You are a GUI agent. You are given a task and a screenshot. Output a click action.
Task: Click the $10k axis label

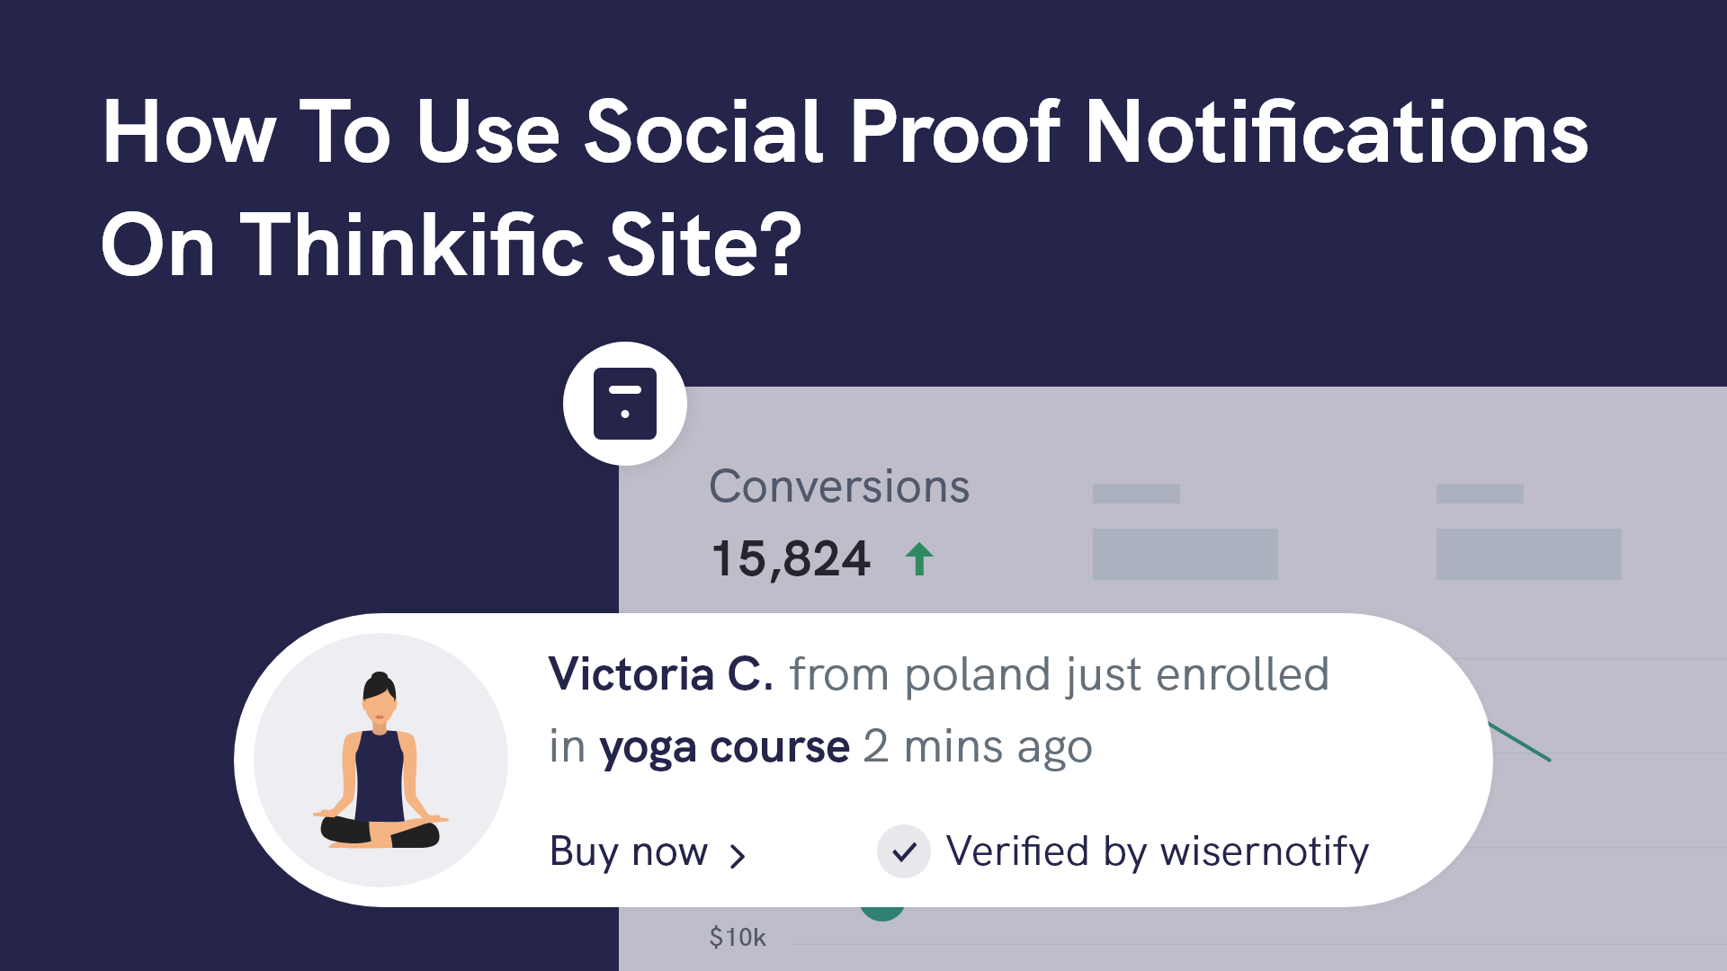click(737, 938)
